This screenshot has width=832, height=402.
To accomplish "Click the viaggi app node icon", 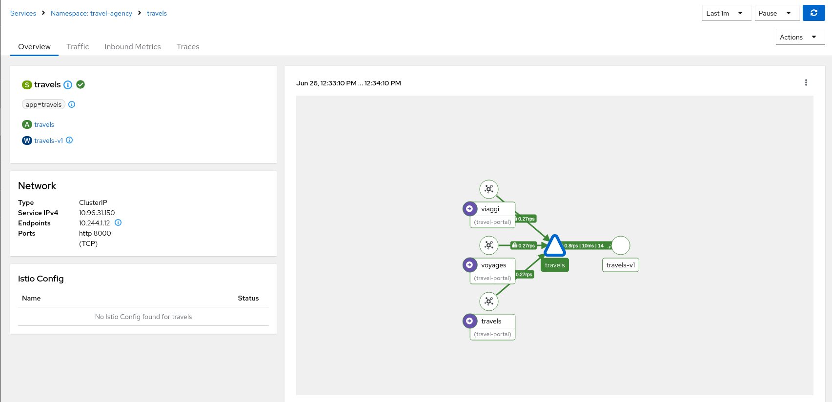I will tap(488, 189).
